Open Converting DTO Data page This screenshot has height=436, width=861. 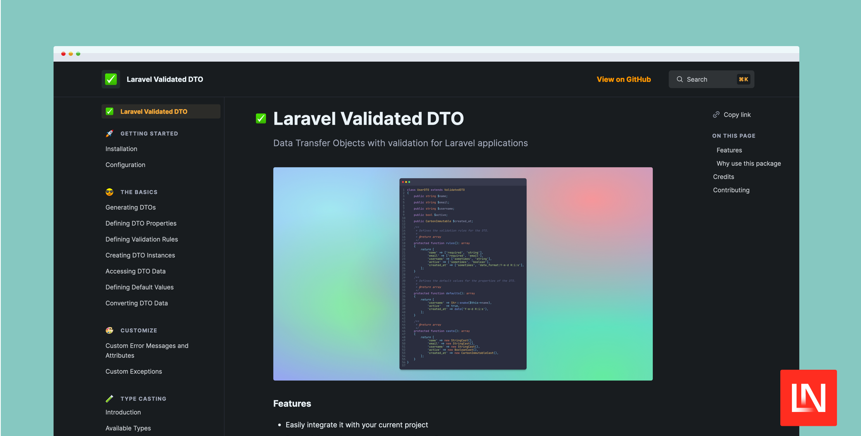137,303
